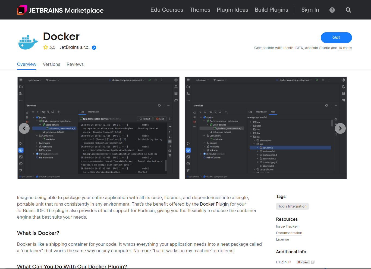Viewport: 371px width, 269px height.
Task: Open the Documentation link
Action: tap(289, 233)
